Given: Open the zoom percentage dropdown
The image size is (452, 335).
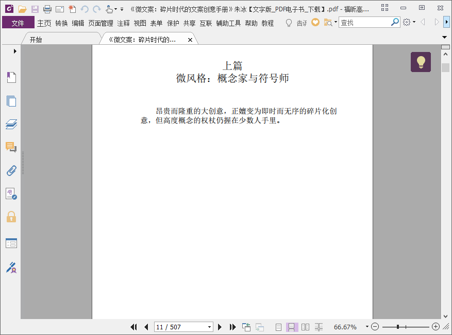Looking at the screenshot, I should 367,327.
